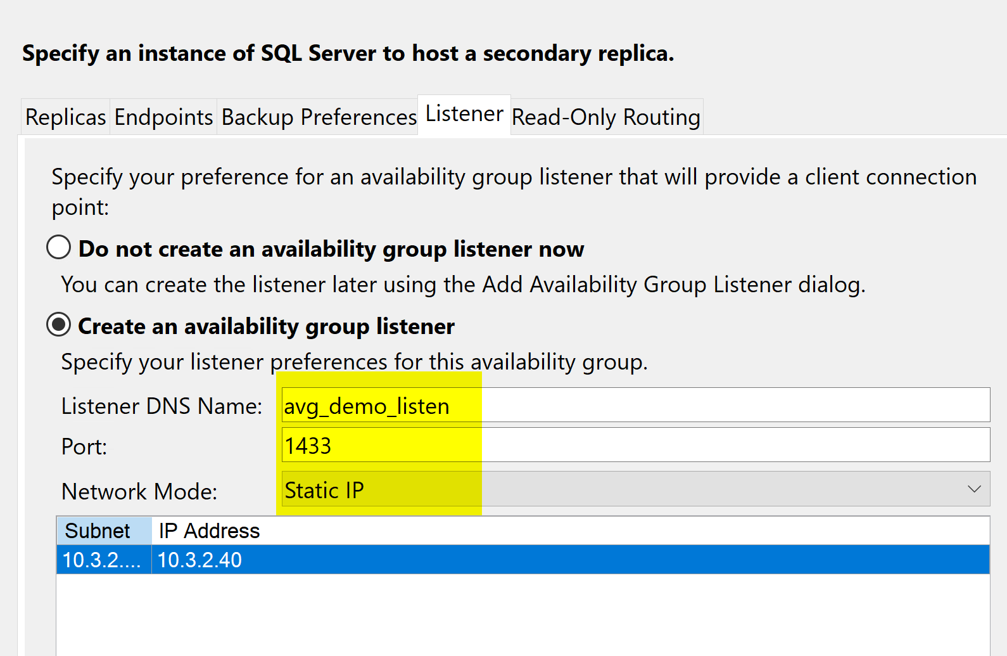This screenshot has height=656, width=1007.
Task: Open the Network Mode dropdown
Action: click(636, 489)
